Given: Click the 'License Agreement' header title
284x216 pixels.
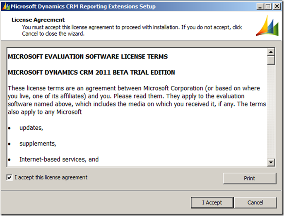Looking at the screenshot, I should (x=38, y=20).
